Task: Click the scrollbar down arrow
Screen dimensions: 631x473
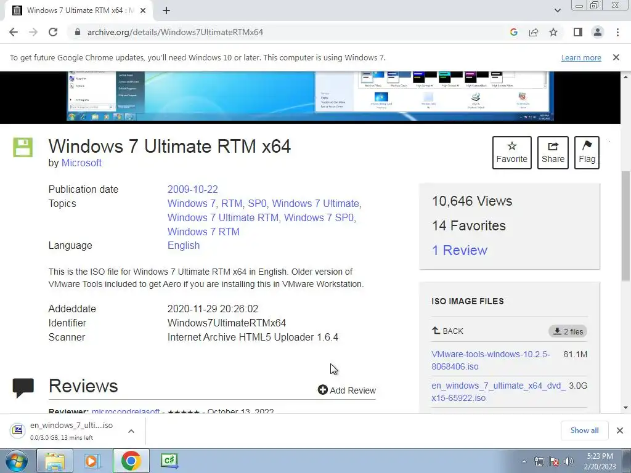Action: (x=626, y=408)
